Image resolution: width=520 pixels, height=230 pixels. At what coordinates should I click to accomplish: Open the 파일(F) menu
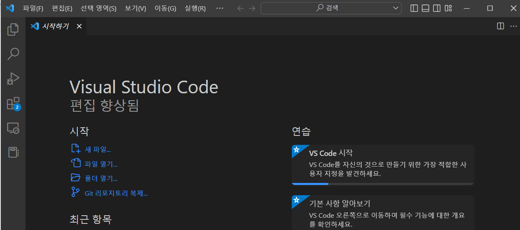click(33, 8)
